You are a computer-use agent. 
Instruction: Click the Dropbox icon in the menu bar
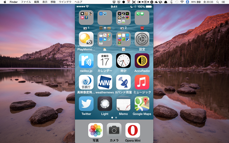click(114, 2)
